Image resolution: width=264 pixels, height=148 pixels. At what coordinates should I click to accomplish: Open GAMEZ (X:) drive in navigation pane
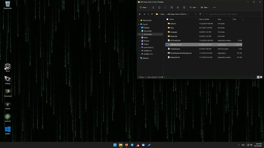(x=148, y=51)
